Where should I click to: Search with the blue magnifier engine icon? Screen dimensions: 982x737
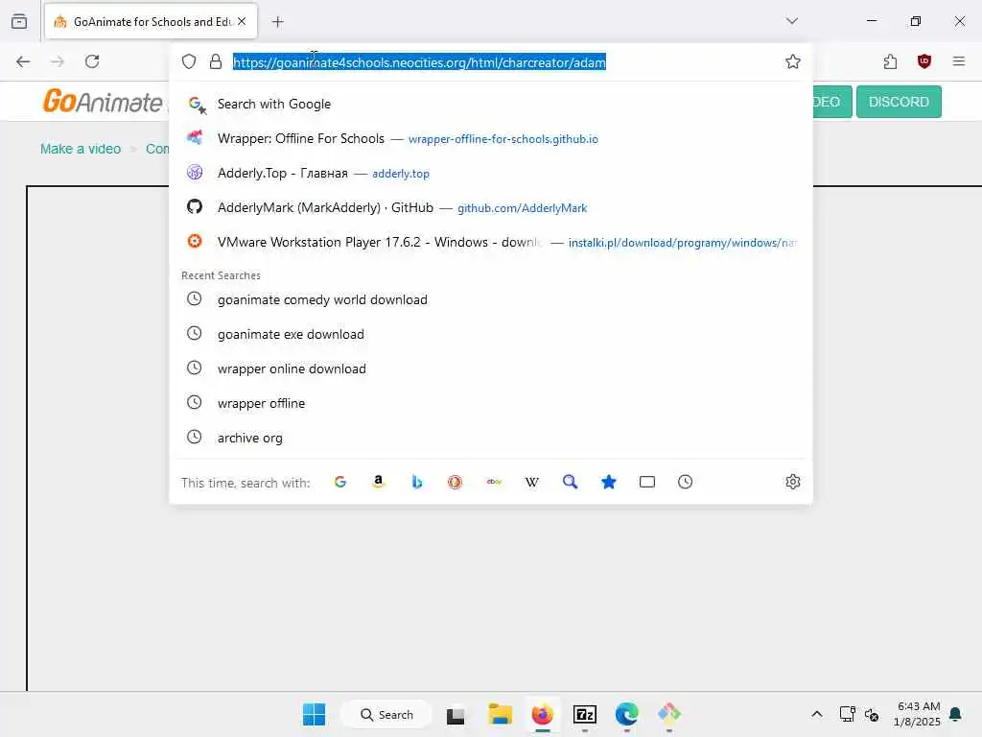[570, 482]
